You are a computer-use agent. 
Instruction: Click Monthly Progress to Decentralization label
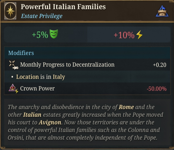[x=67, y=65]
